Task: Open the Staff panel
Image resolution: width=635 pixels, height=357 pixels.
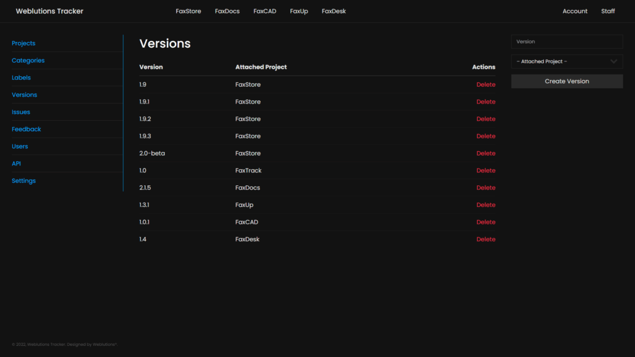Action: click(x=608, y=11)
